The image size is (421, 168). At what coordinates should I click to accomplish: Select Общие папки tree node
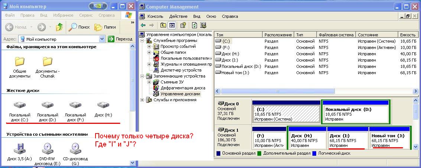[173, 52]
